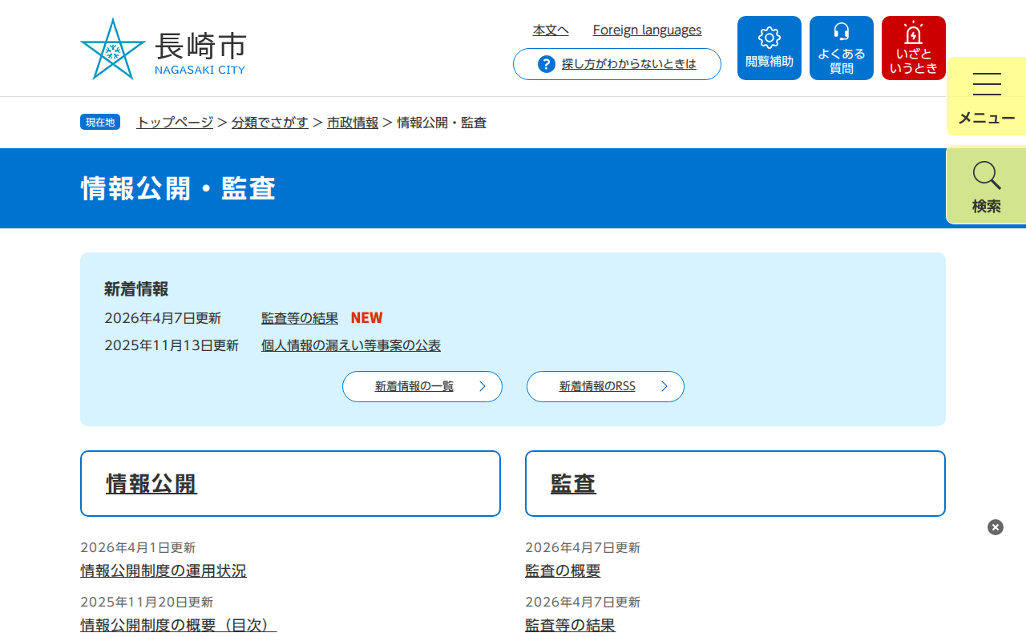1026x641 pixels.
Task: Open 新着情報のRSS feed button
Action: click(x=604, y=386)
